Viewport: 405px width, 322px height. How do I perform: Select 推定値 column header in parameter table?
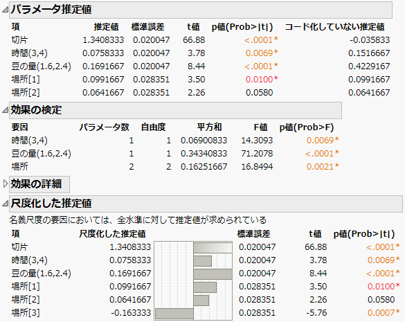tap(106, 26)
